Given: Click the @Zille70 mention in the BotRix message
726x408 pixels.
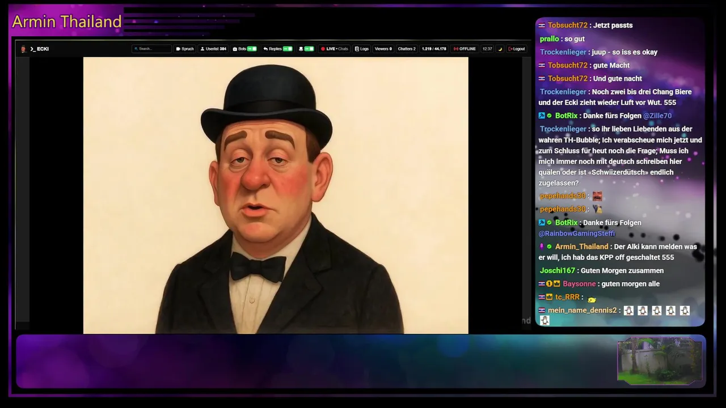Looking at the screenshot, I should tap(657, 116).
